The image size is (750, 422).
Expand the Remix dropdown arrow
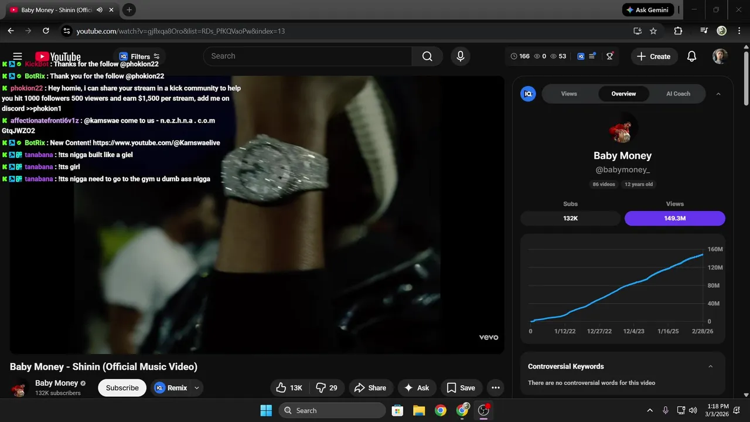pyautogui.click(x=197, y=387)
